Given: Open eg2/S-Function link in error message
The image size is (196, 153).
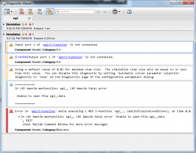Looking at the screenshot, I should pyautogui.click(x=43, y=111).
